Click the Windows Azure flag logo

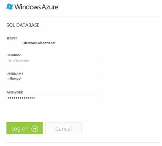coord(9,7)
